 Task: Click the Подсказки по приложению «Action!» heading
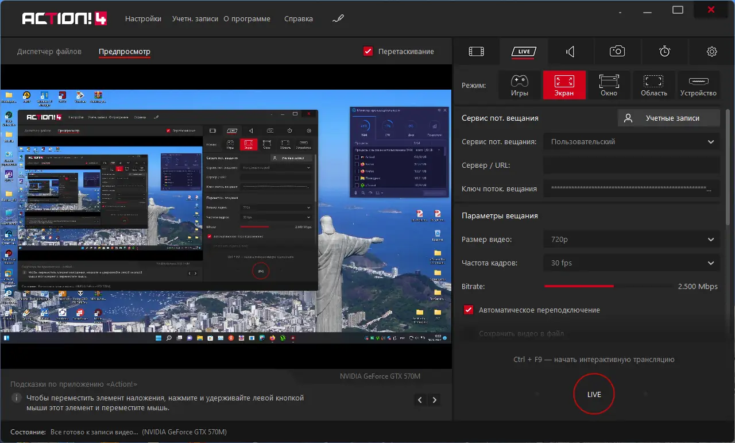pyautogui.click(x=74, y=384)
